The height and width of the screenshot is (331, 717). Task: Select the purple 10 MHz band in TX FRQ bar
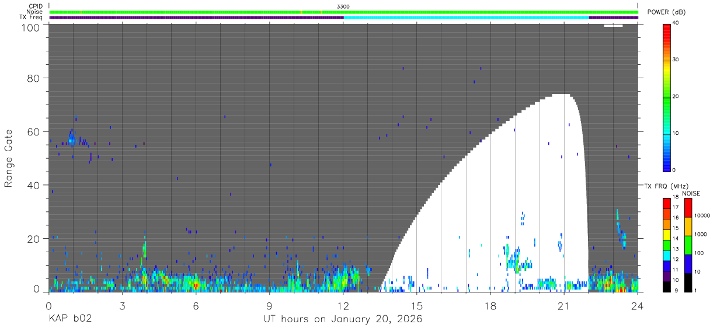(x=667, y=276)
